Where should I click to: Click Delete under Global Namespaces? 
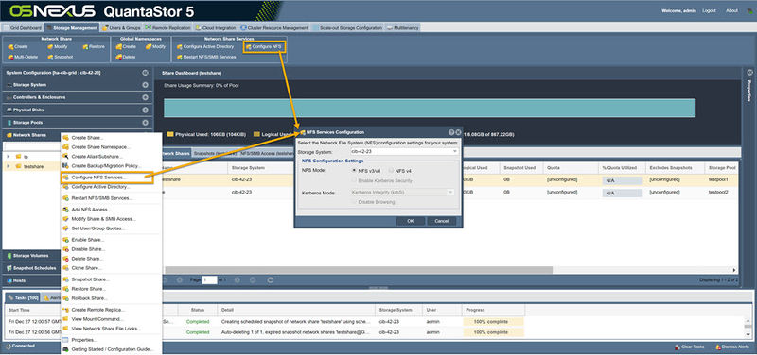(x=126, y=57)
